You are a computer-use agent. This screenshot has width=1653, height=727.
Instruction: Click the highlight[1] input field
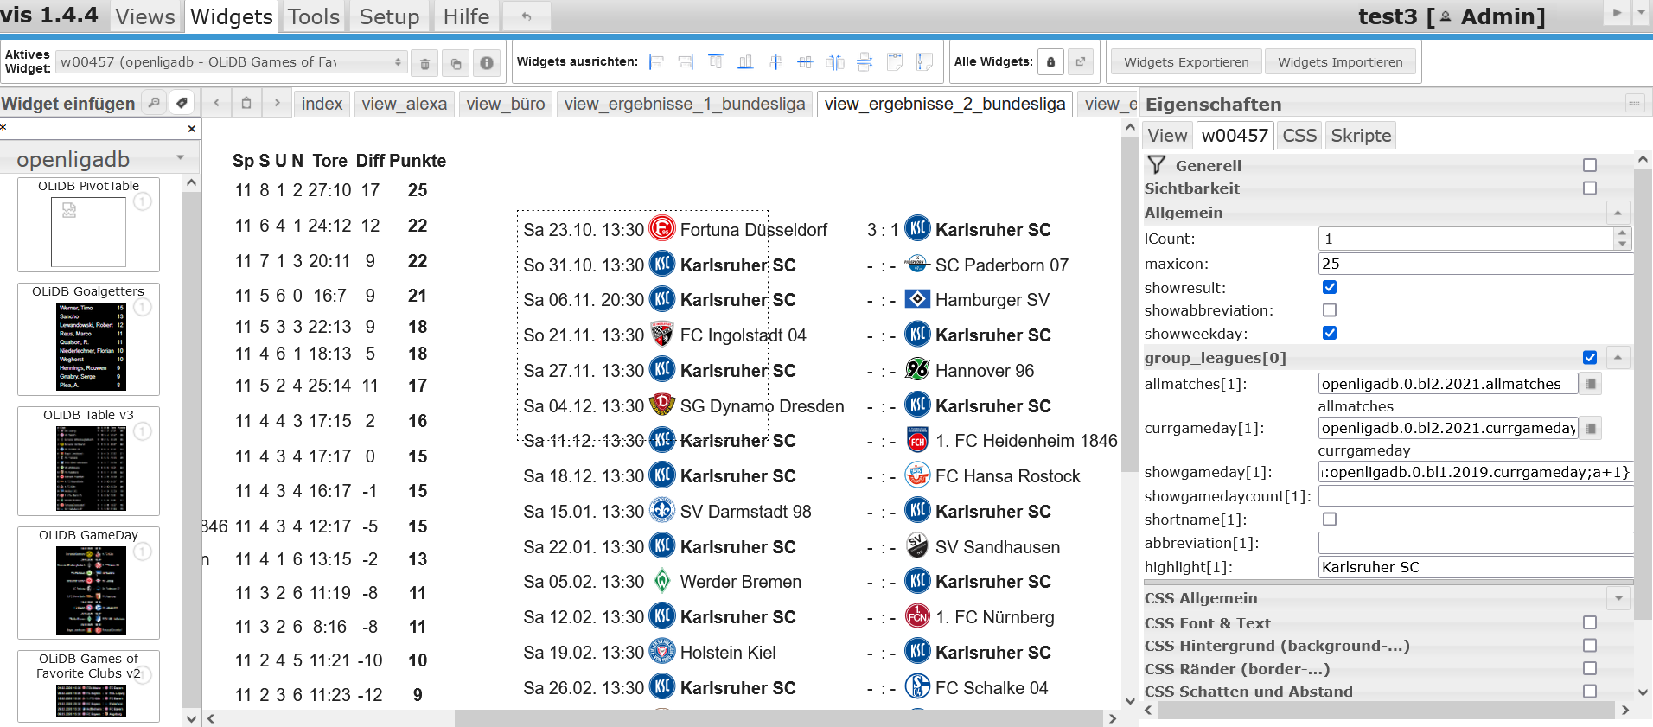click(1474, 567)
